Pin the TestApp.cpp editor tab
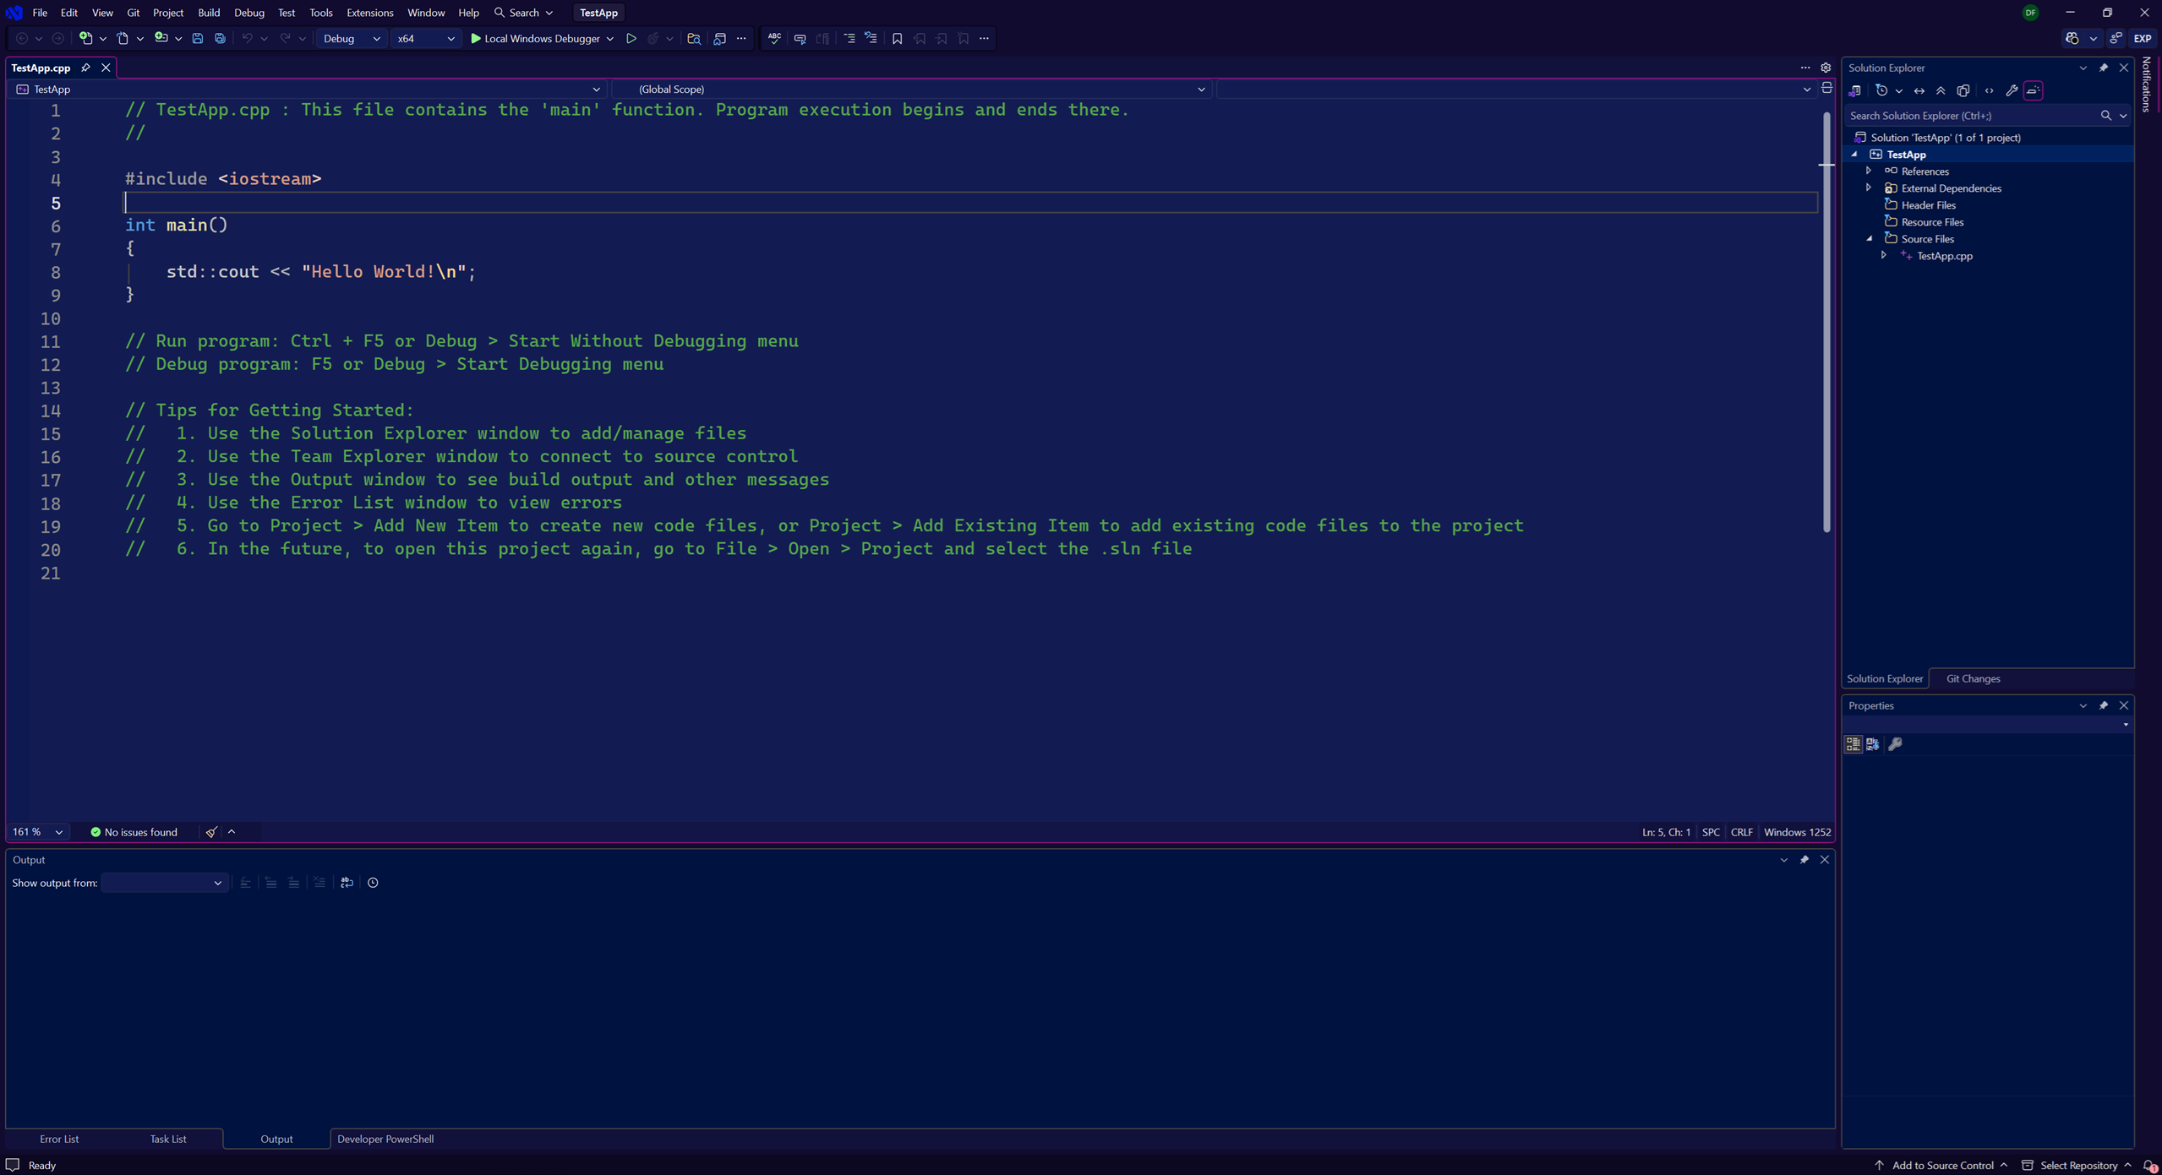Screen dimensions: 2162x1175 pos(85,68)
